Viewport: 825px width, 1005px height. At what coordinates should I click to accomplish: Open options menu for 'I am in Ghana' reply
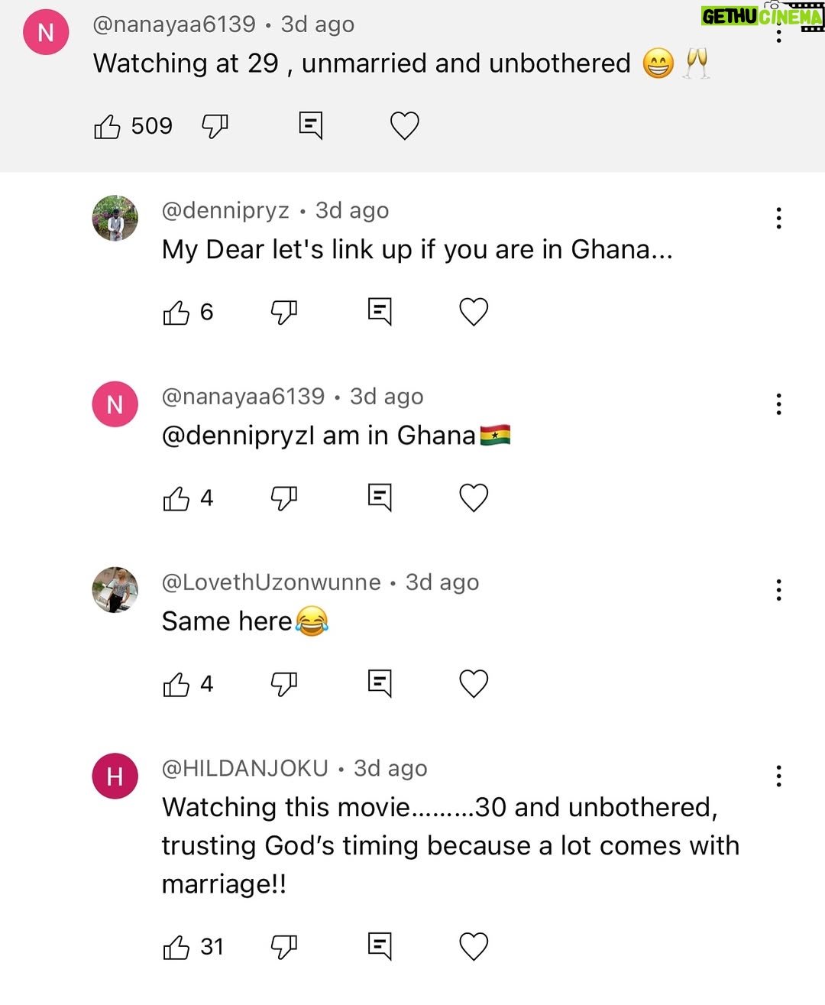coord(778,404)
